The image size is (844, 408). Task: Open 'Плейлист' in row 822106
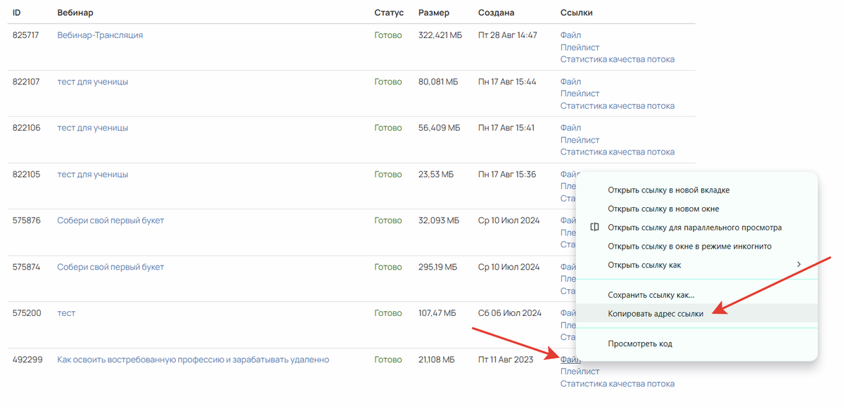coord(580,140)
